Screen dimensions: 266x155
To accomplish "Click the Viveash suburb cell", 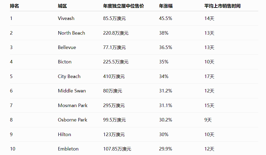I will (x=66, y=18).
